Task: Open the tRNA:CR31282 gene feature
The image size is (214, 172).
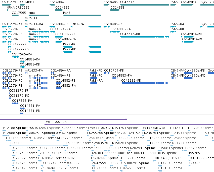Action: coord(18,7)
